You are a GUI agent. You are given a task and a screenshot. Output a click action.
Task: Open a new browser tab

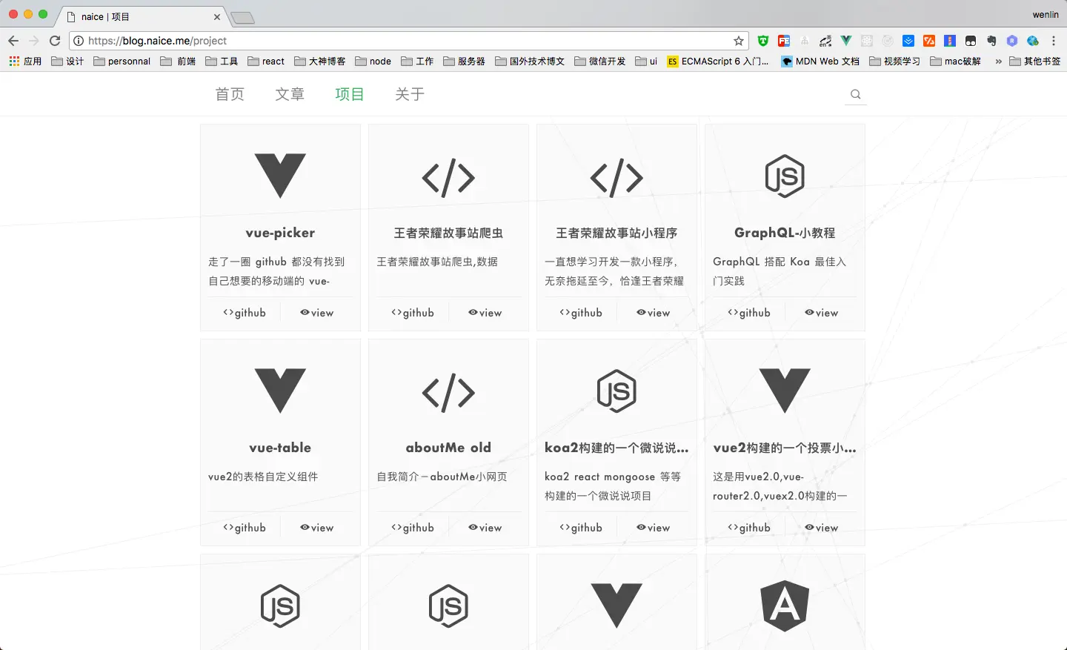coord(242,18)
